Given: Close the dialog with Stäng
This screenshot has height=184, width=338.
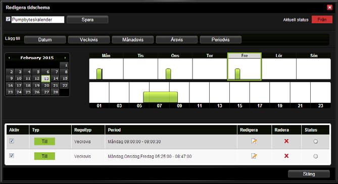Looking at the screenshot, I should (309, 174).
